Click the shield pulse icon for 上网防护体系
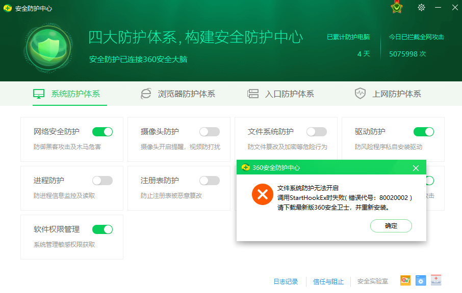 360,94
